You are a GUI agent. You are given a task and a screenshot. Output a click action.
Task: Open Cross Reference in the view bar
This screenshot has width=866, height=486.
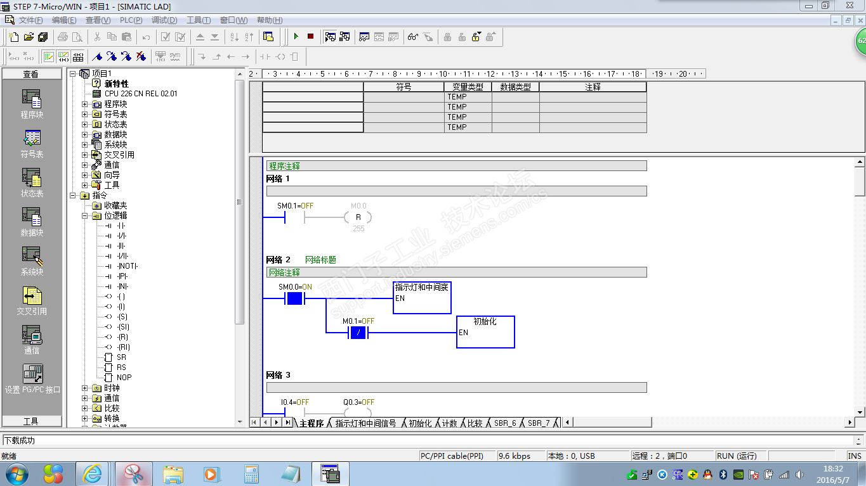(x=32, y=301)
